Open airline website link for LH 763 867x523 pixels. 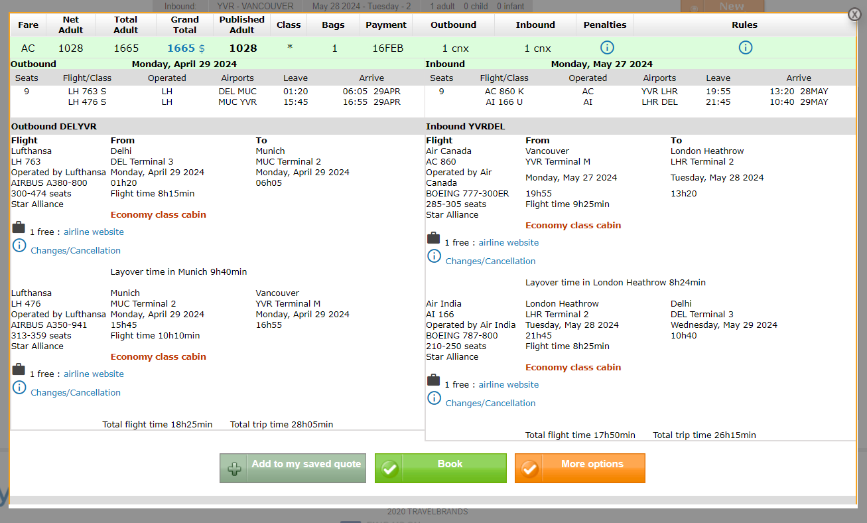click(94, 232)
